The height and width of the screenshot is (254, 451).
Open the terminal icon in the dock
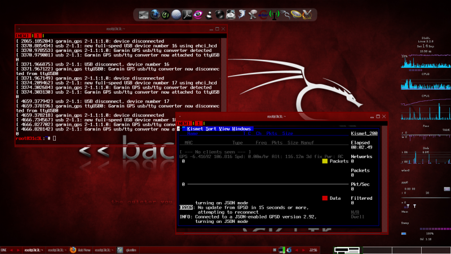143,14
